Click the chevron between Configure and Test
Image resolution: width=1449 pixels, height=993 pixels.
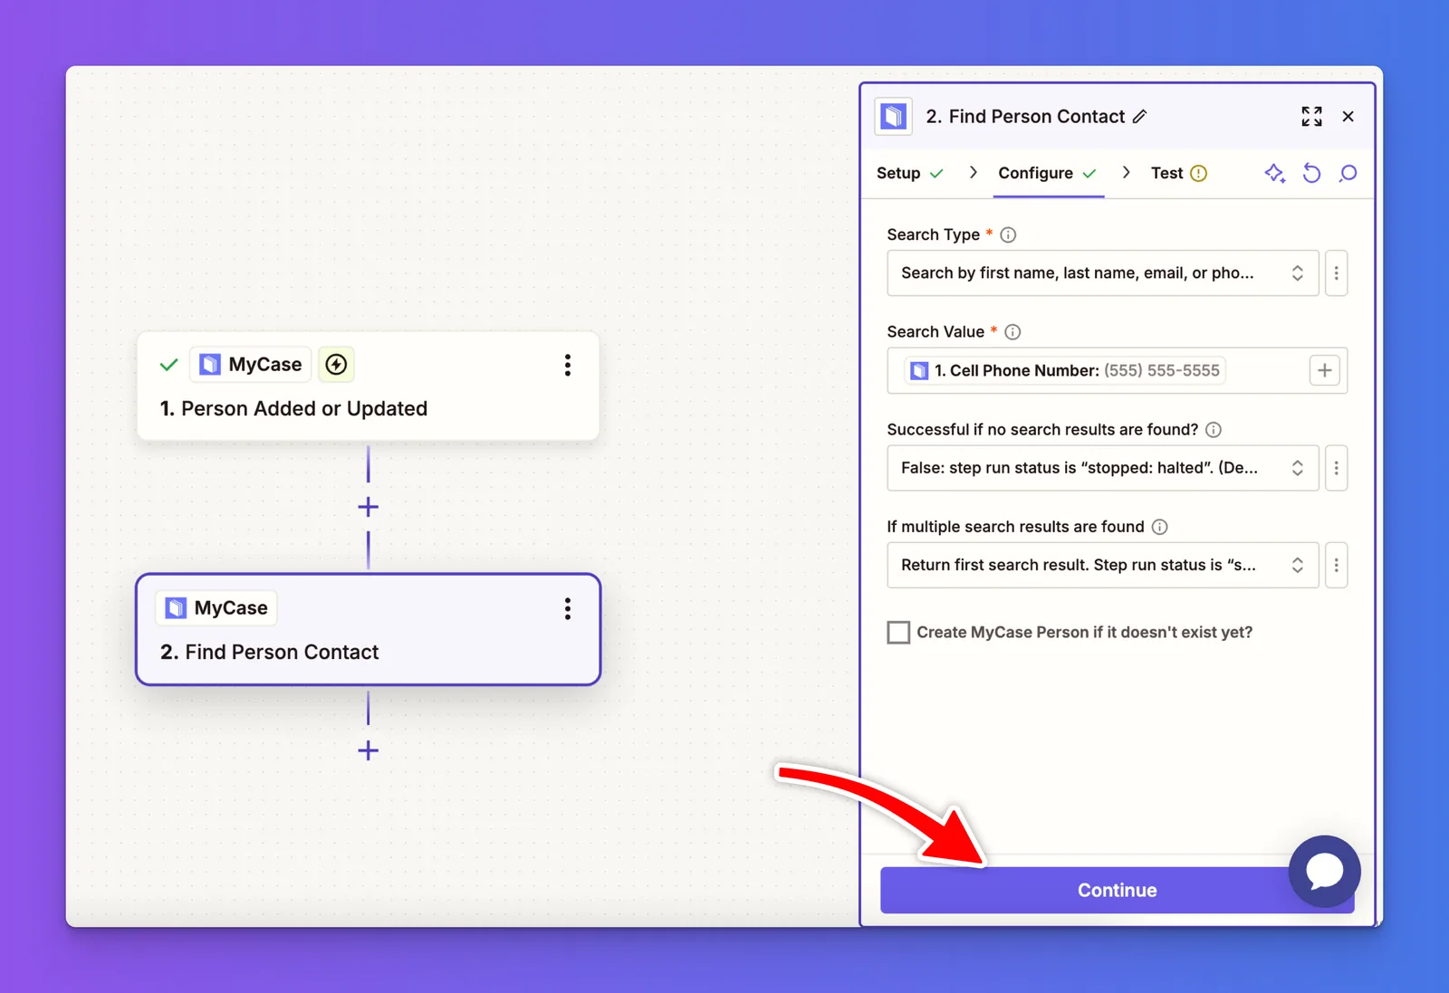[x=1126, y=172]
